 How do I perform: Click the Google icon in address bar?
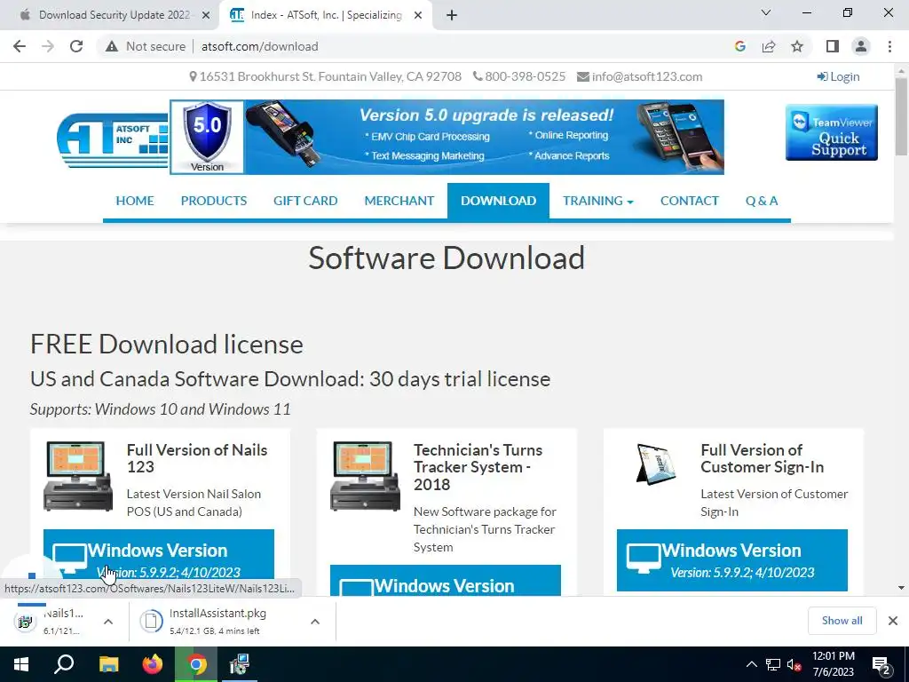click(x=739, y=46)
